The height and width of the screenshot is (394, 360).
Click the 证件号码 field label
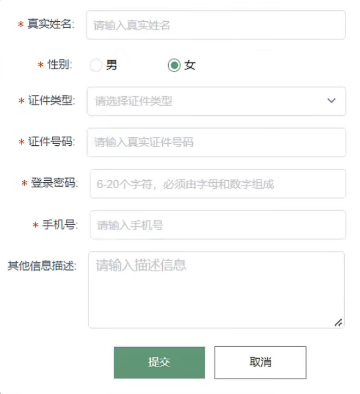(51, 142)
